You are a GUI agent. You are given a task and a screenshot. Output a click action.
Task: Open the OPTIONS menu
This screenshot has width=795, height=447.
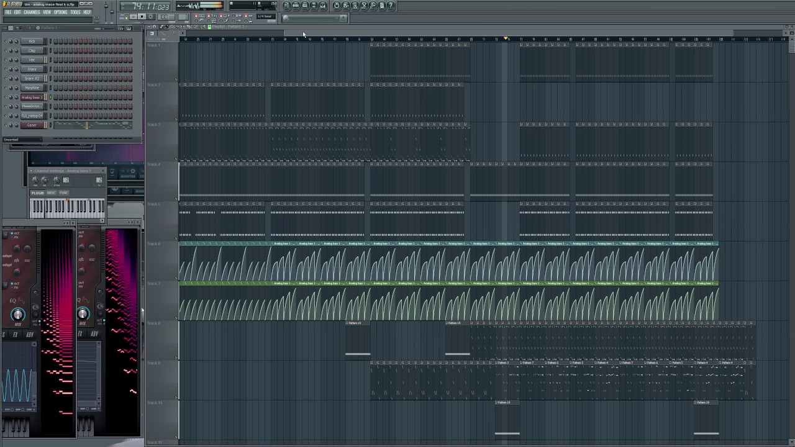pos(60,12)
